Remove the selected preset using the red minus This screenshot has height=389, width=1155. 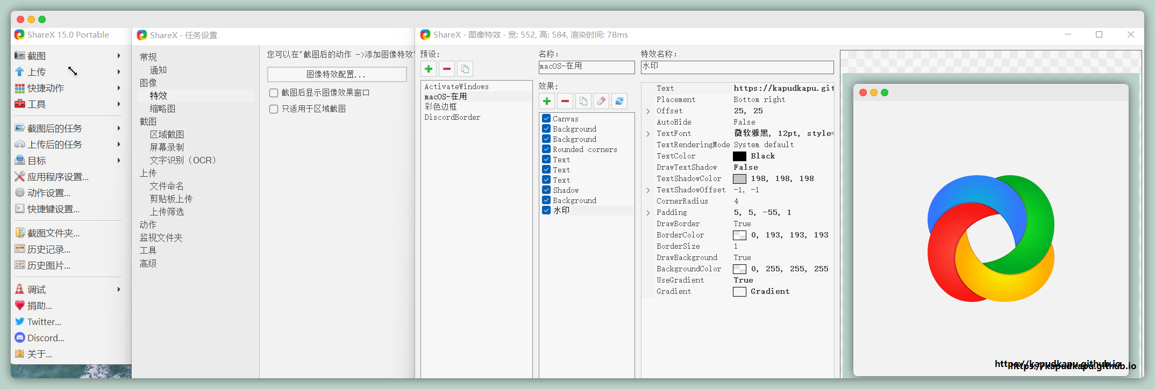[x=447, y=69]
